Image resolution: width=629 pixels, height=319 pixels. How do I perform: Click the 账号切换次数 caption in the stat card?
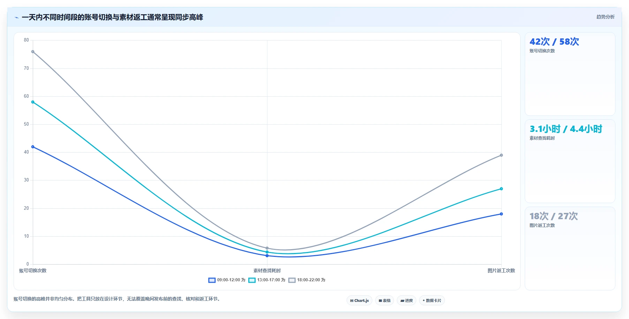[542, 51]
